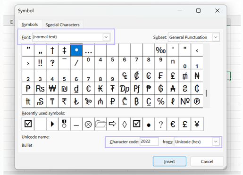Viewport: 243px width, 175px height.
Task: Choose the French franc ₣ symbol
Action: pyautogui.click(x=161, y=75)
